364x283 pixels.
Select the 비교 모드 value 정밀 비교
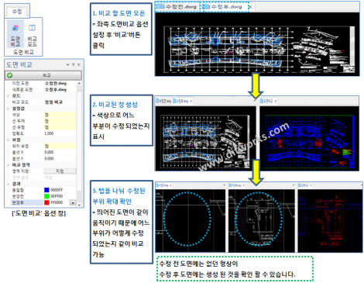[x=53, y=102]
